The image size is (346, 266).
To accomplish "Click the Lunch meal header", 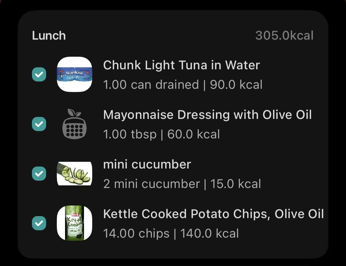I will pos(49,36).
